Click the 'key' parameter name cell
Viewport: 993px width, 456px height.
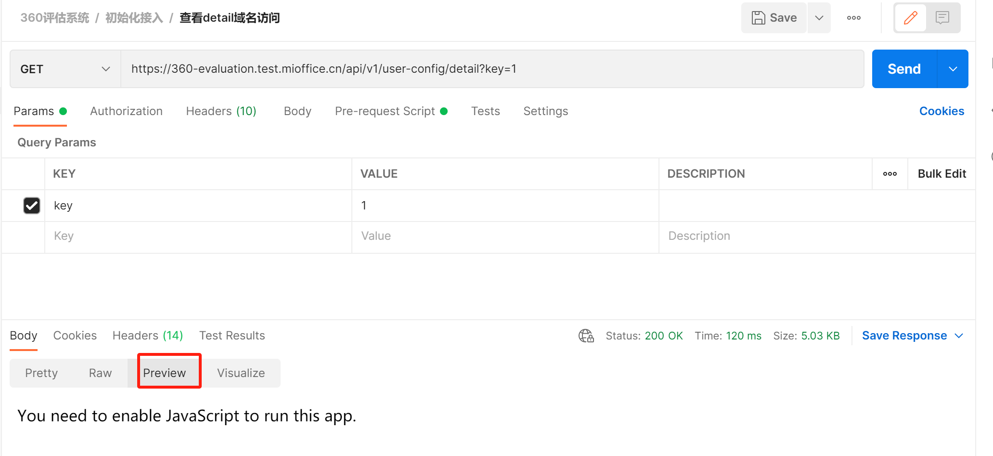point(198,206)
